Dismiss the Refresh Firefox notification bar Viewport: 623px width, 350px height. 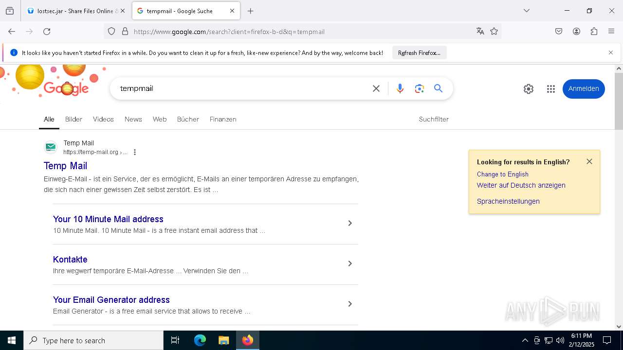(610, 52)
